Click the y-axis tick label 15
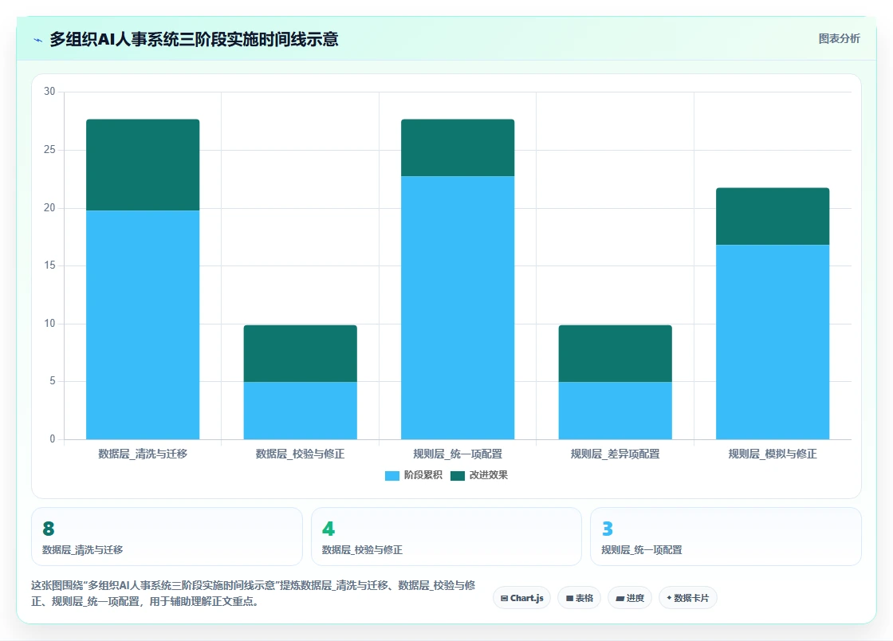Viewport: 893px width, 641px height. coord(49,265)
